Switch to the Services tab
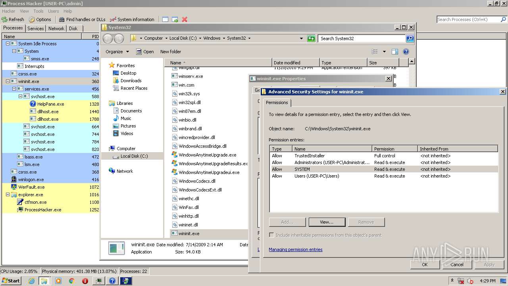This screenshot has width=508, height=286. pyautogui.click(x=36, y=29)
